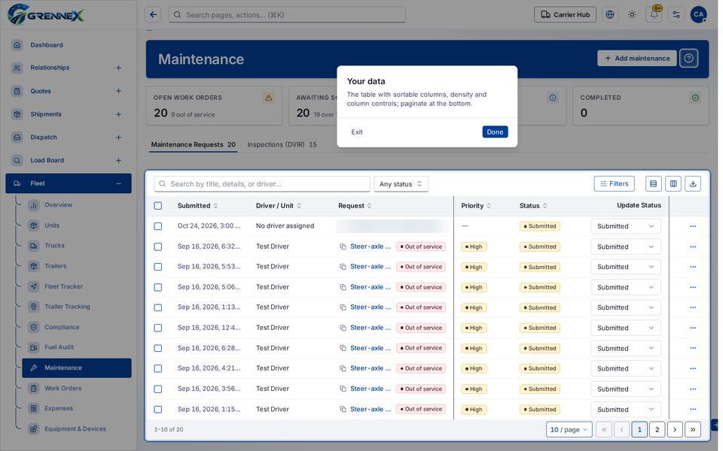Click the notifications bell icon
This screenshot has height=451, width=723.
click(x=654, y=14)
